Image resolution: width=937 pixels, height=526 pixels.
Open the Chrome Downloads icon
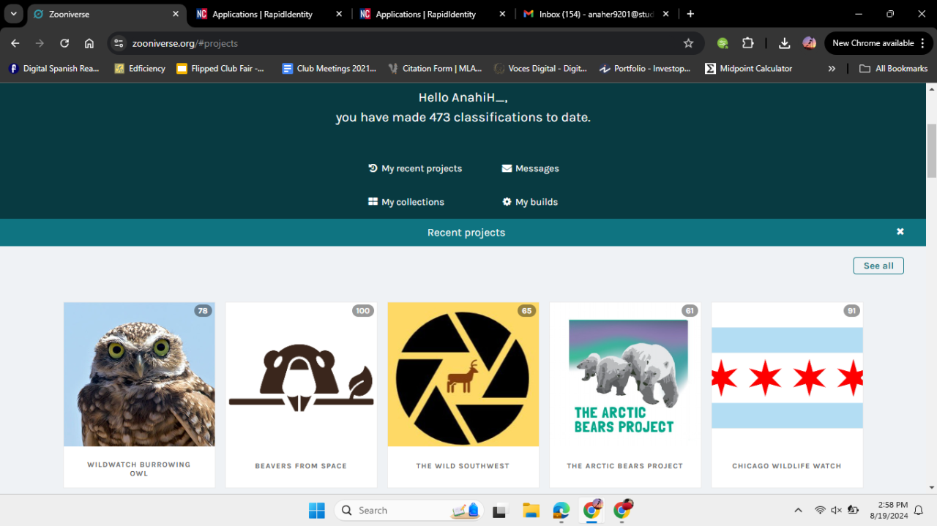pyautogui.click(x=784, y=43)
